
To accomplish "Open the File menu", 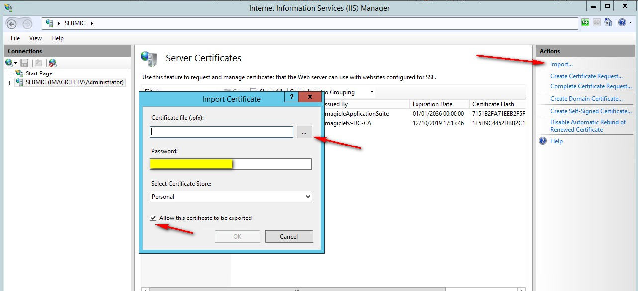I will [x=15, y=38].
